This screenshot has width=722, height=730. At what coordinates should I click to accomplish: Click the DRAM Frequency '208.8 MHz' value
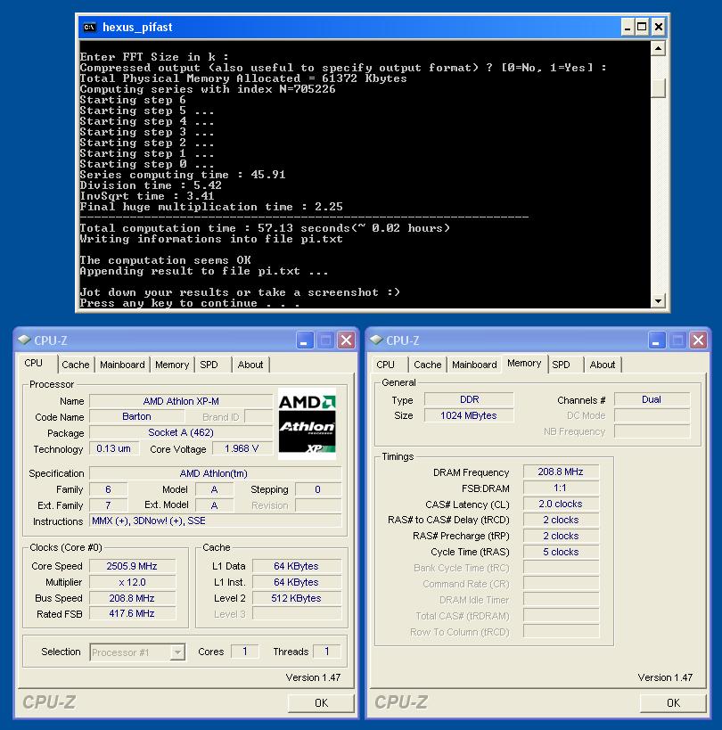[x=561, y=472]
